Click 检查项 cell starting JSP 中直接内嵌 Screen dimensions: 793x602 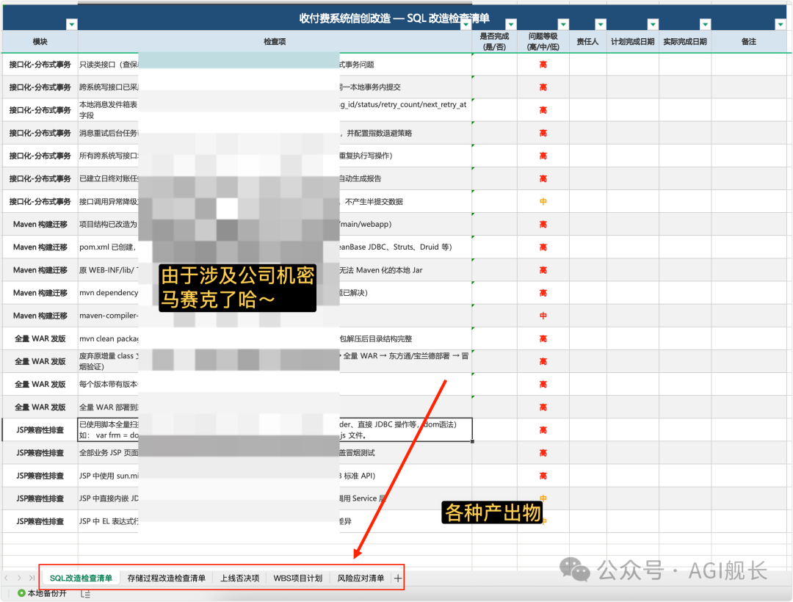275,498
